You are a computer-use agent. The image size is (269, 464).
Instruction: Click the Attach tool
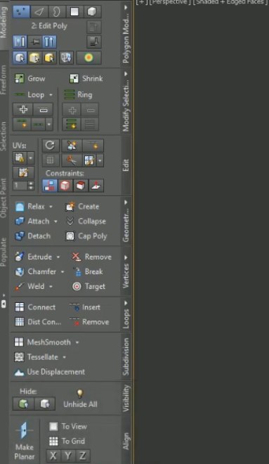(x=32, y=221)
